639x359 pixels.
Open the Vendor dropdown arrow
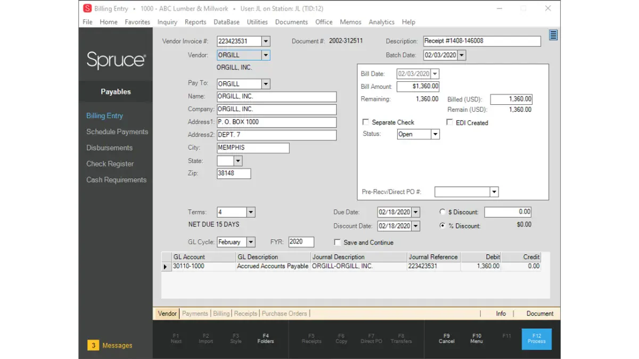pyautogui.click(x=266, y=55)
